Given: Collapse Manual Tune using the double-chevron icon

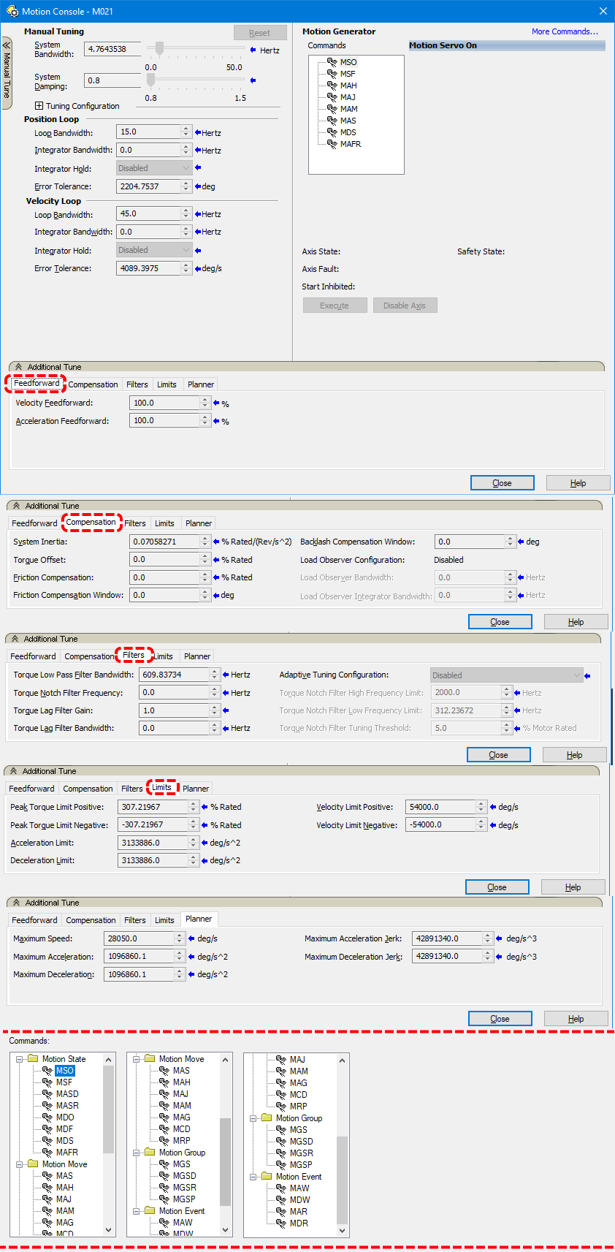Looking at the screenshot, I should point(7,45).
